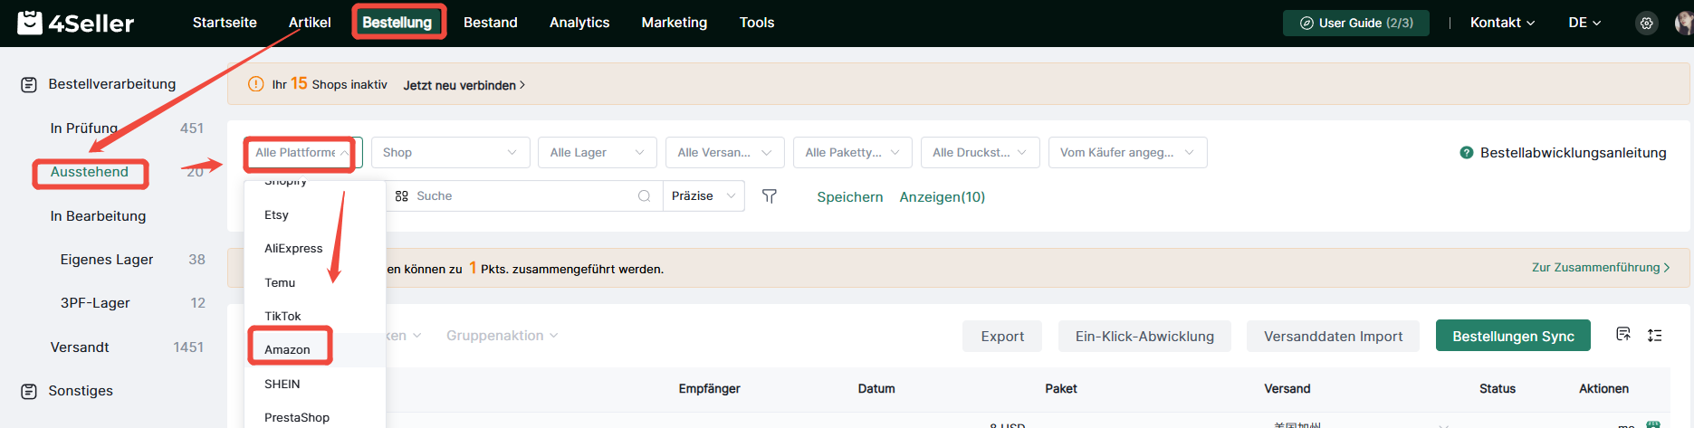Click the Status column header

click(x=1497, y=389)
